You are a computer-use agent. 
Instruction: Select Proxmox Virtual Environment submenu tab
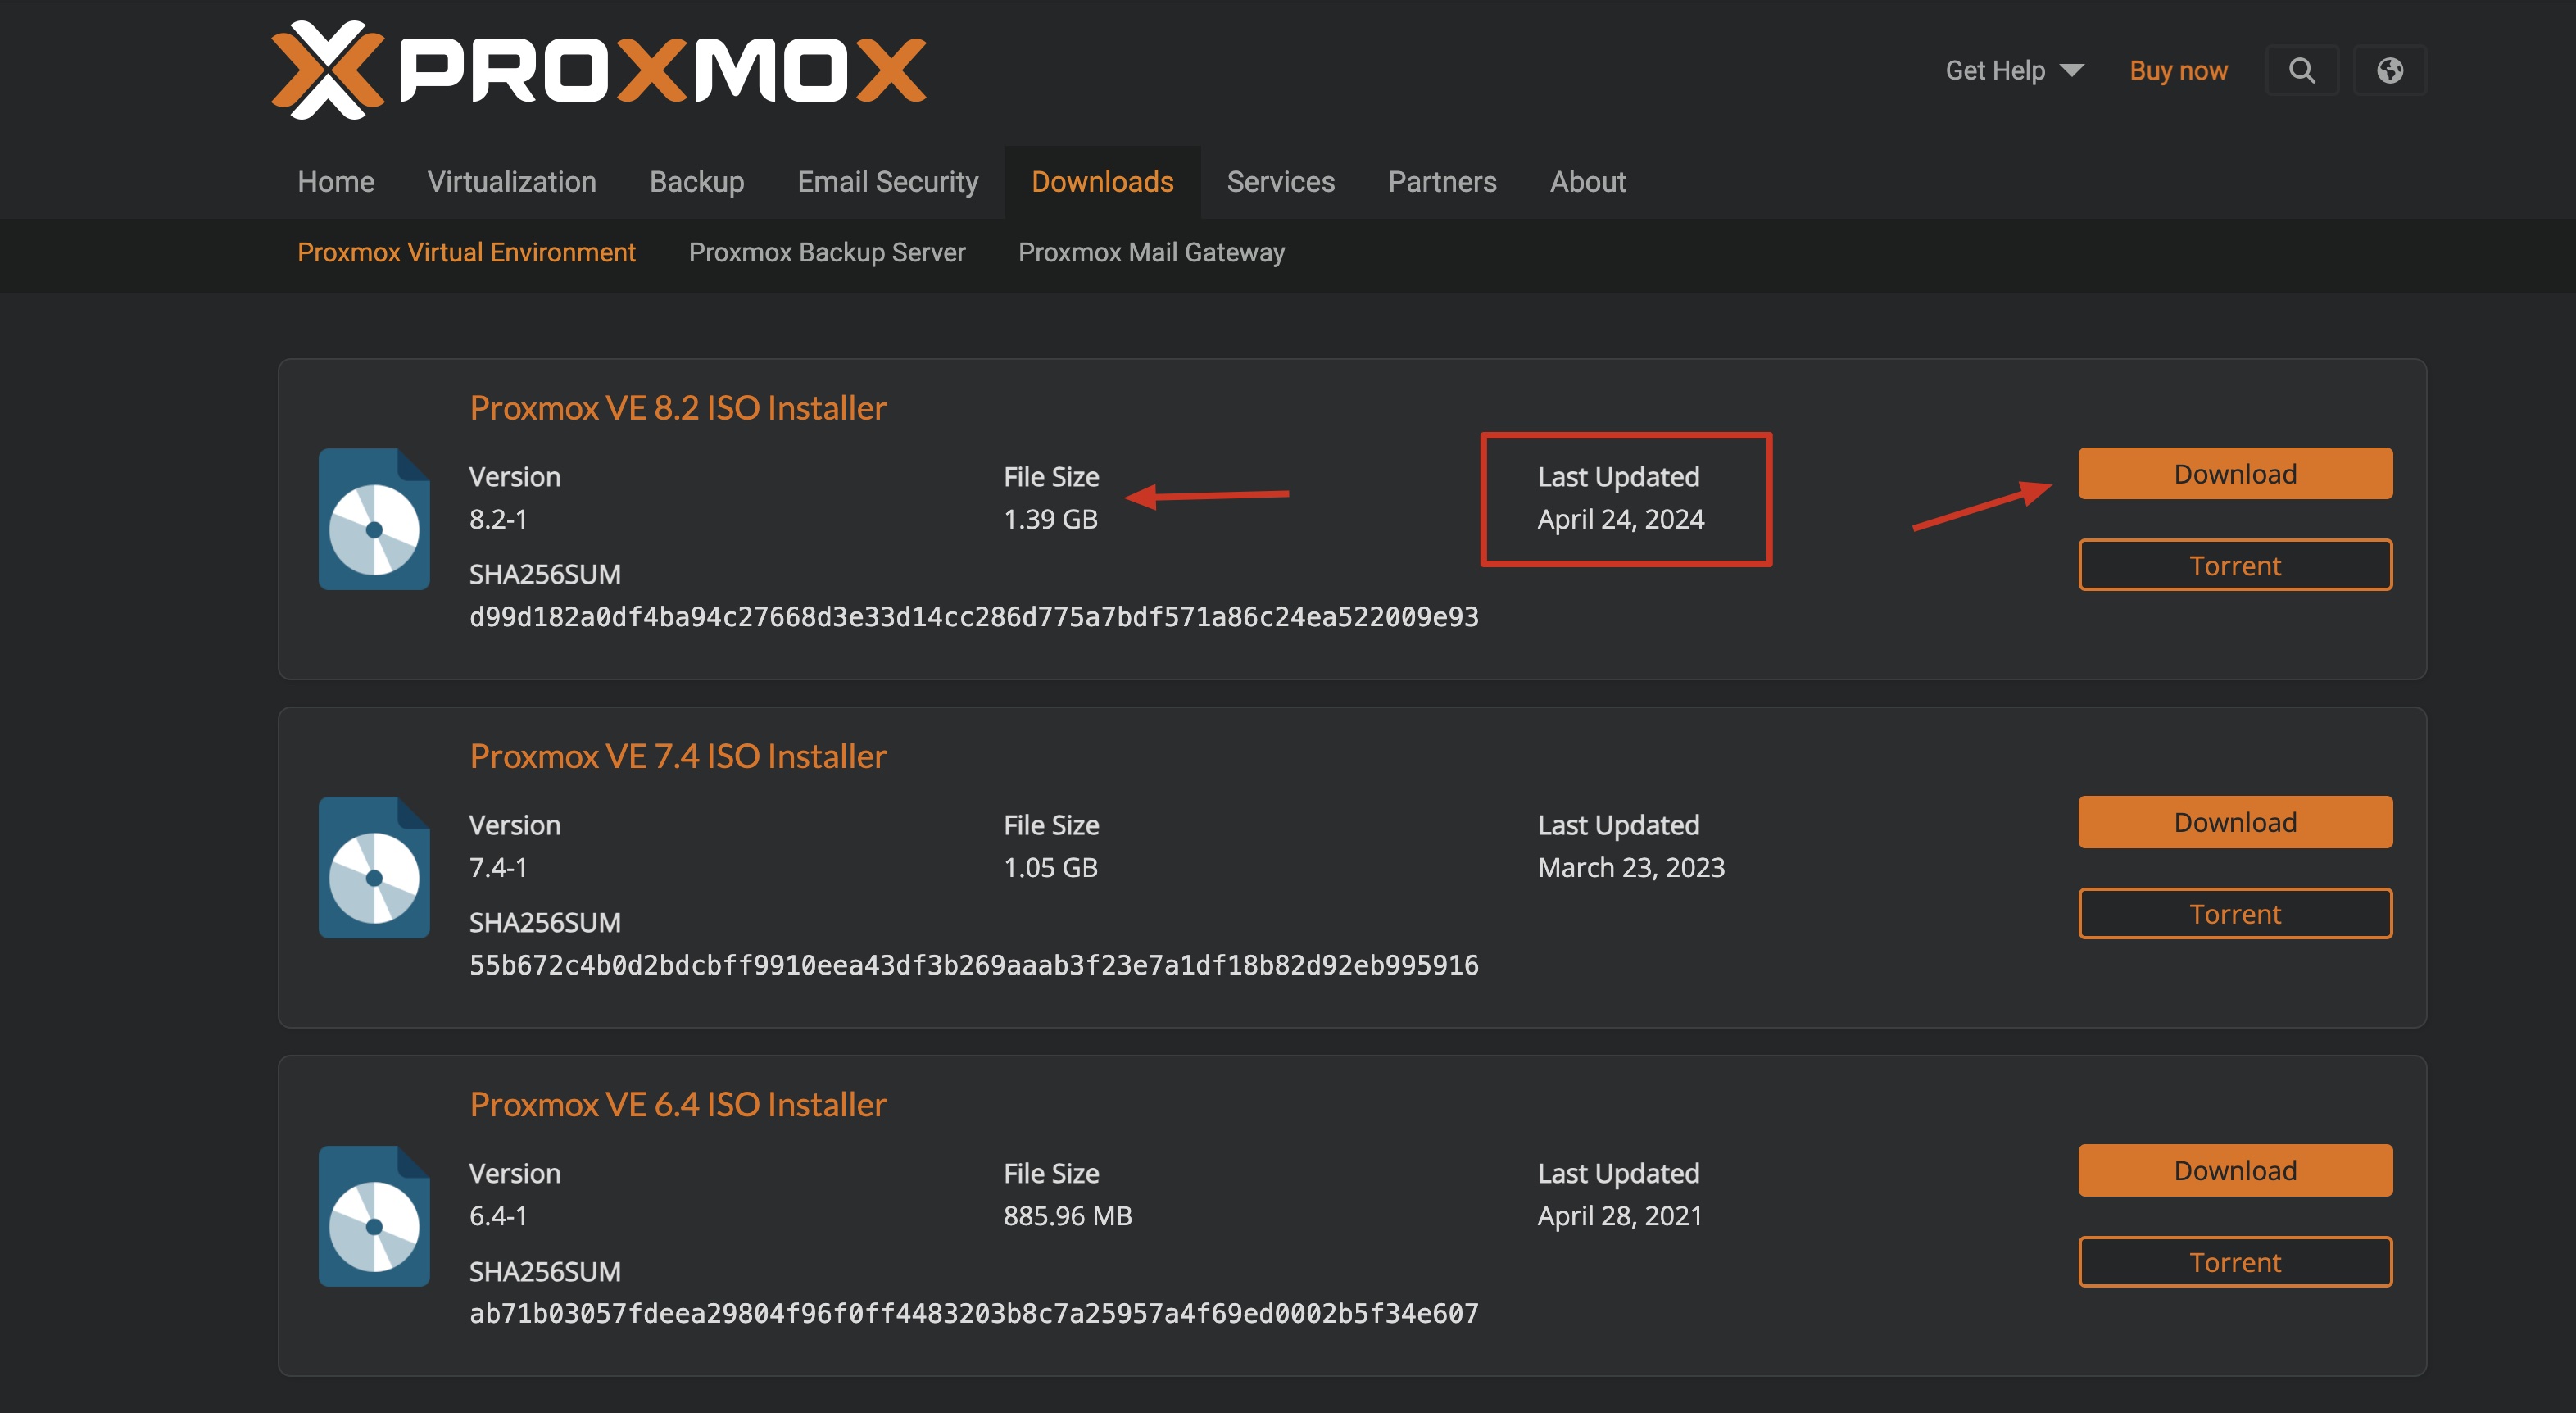[x=466, y=252]
